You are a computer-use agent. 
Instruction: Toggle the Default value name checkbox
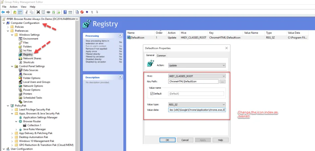tap(152, 94)
